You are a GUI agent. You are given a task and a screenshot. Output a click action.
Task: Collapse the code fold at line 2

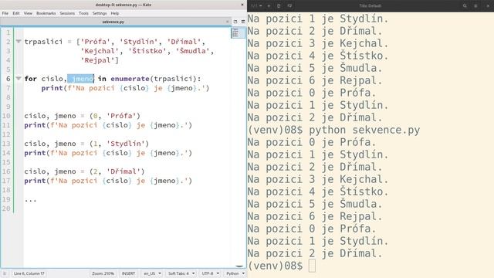point(19,41)
